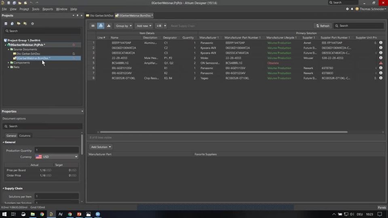This screenshot has width=388, height=218.
Task: Click info icon for ERJ-6GEYJ105V row
Action: pos(381,68)
